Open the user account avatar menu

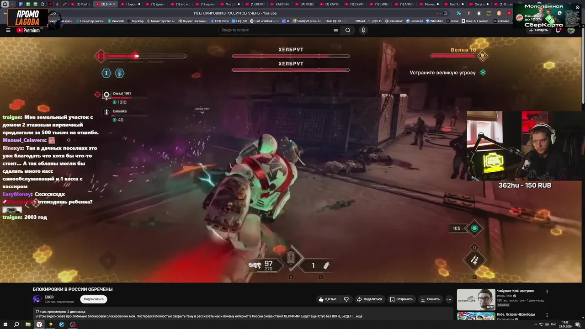571,30
